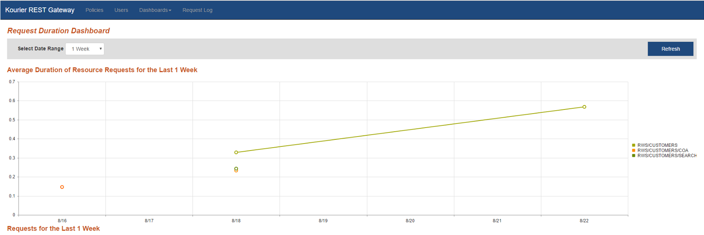Click the 0.7 y-axis value
Image resolution: width=704 pixels, height=235 pixels.
coord(12,82)
